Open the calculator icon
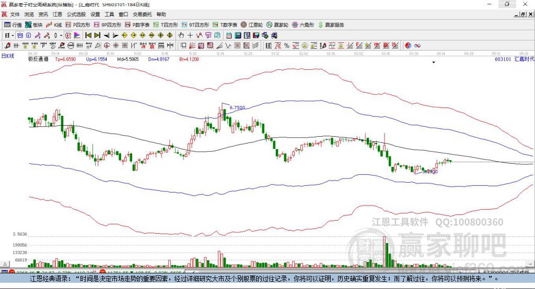Image resolution: width=535 pixels, height=289 pixels. tap(238, 35)
